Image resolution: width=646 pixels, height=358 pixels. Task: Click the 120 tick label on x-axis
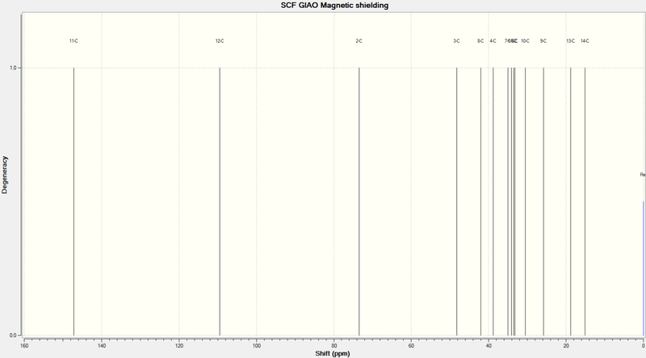(x=179, y=346)
